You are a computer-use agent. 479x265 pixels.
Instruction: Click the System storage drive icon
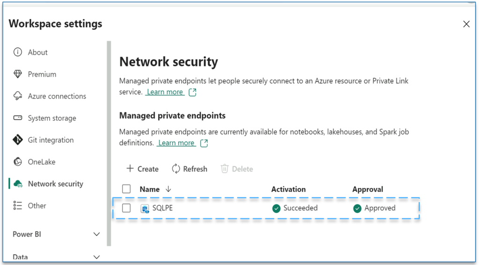(x=18, y=118)
